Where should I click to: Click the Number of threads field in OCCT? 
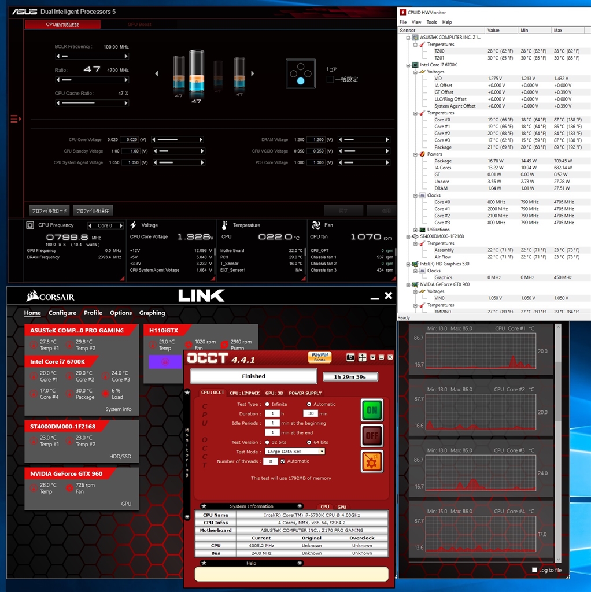271,461
